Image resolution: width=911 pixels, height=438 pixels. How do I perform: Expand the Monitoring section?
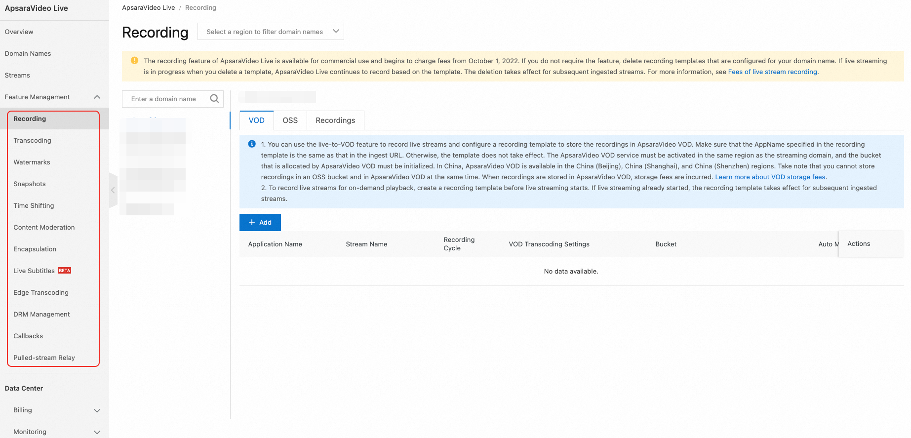pos(97,432)
